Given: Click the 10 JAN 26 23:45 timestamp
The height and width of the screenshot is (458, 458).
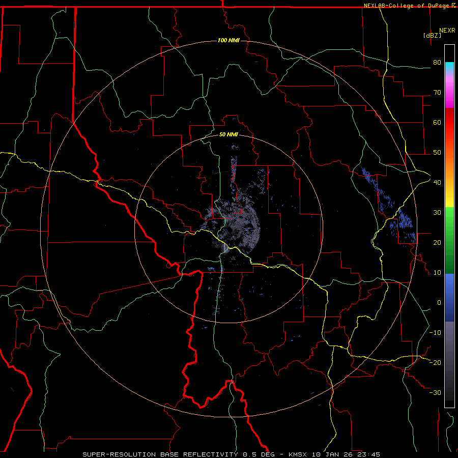Looking at the screenshot, I should 346,454.
